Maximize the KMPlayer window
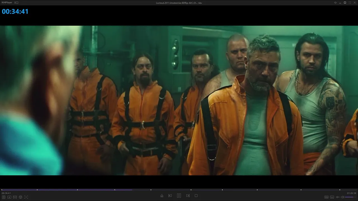 [x=345, y=3]
